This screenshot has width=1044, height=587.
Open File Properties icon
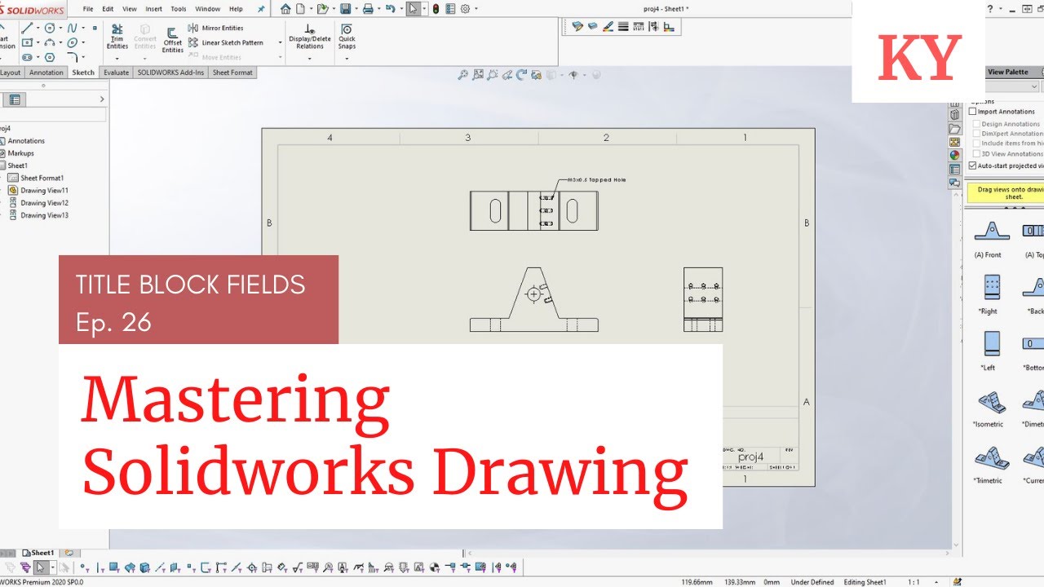(x=450, y=9)
